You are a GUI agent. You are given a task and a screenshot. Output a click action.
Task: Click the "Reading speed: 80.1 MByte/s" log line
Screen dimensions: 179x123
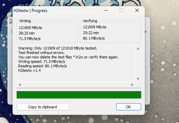tap(42, 66)
